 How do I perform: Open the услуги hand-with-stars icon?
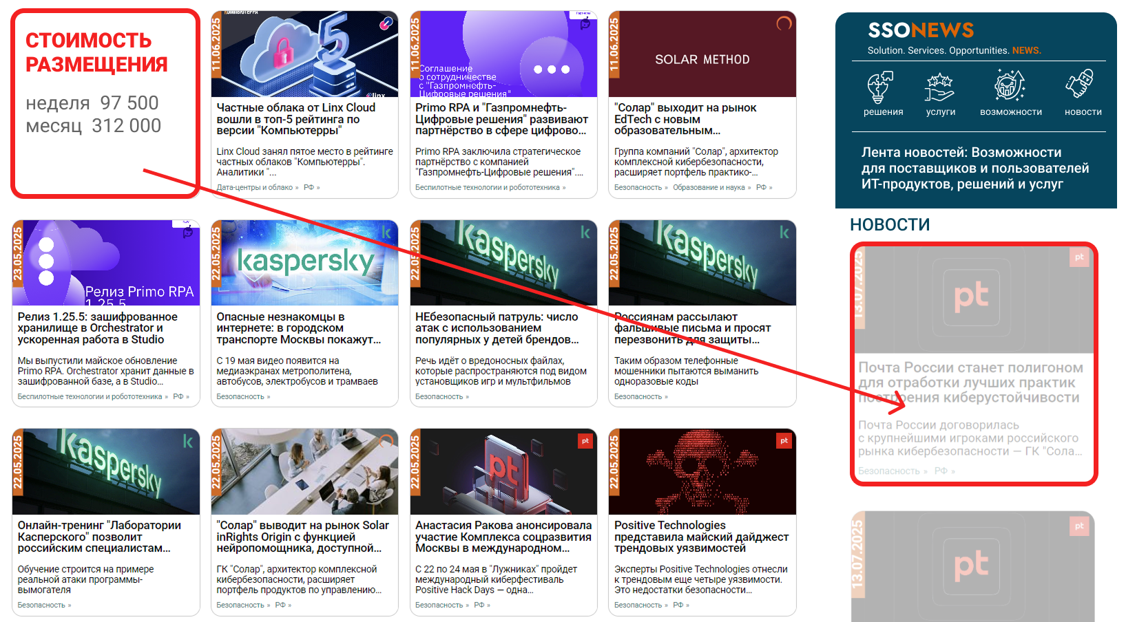940,87
